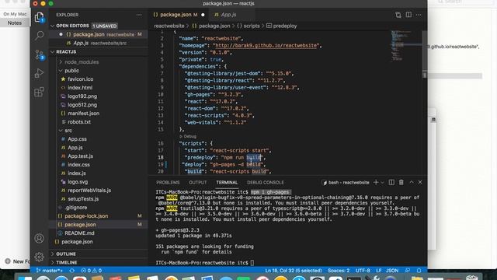The height and width of the screenshot is (280, 497).
Task: Click the editor minimap
Action: click(x=405, y=46)
